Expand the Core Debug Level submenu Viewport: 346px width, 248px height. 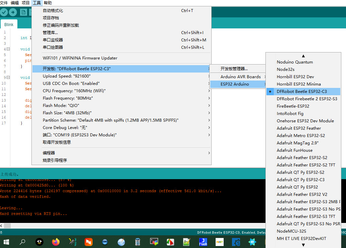(x=122, y=128)
